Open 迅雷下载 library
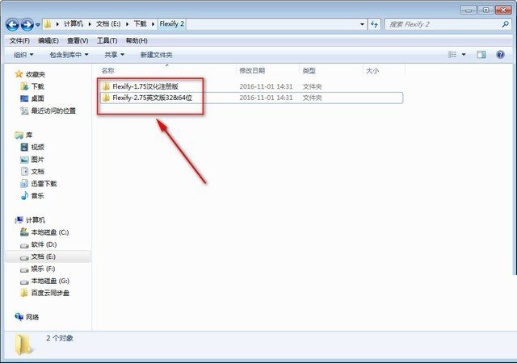 pyautogui.click(x=44, y=183)
